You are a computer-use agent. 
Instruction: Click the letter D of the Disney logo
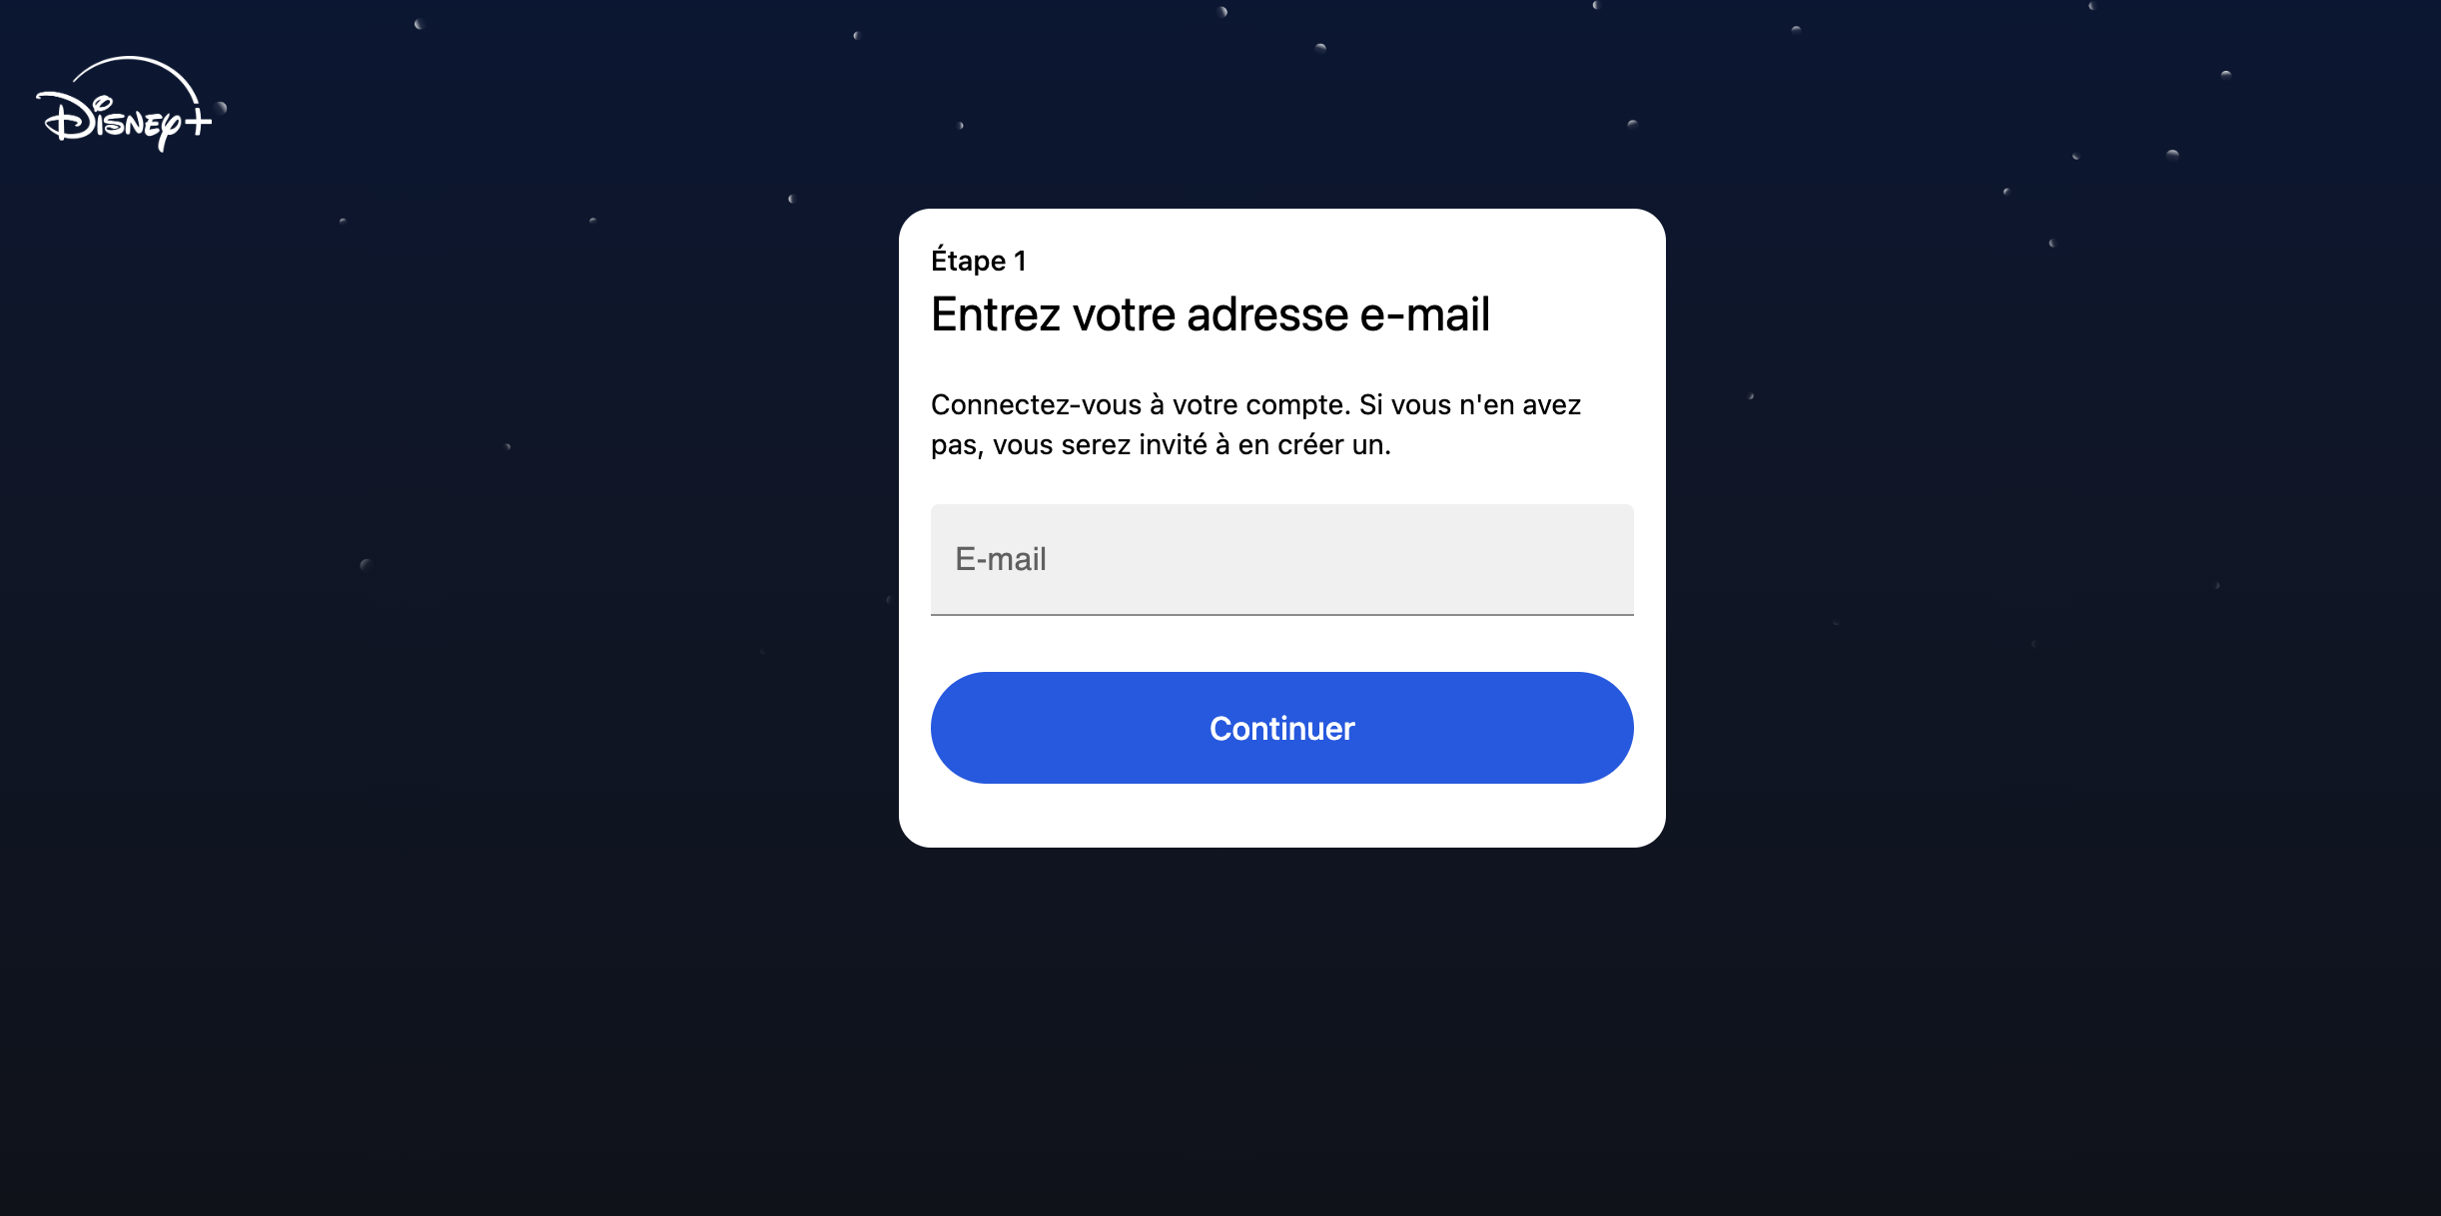pos(64,117)
